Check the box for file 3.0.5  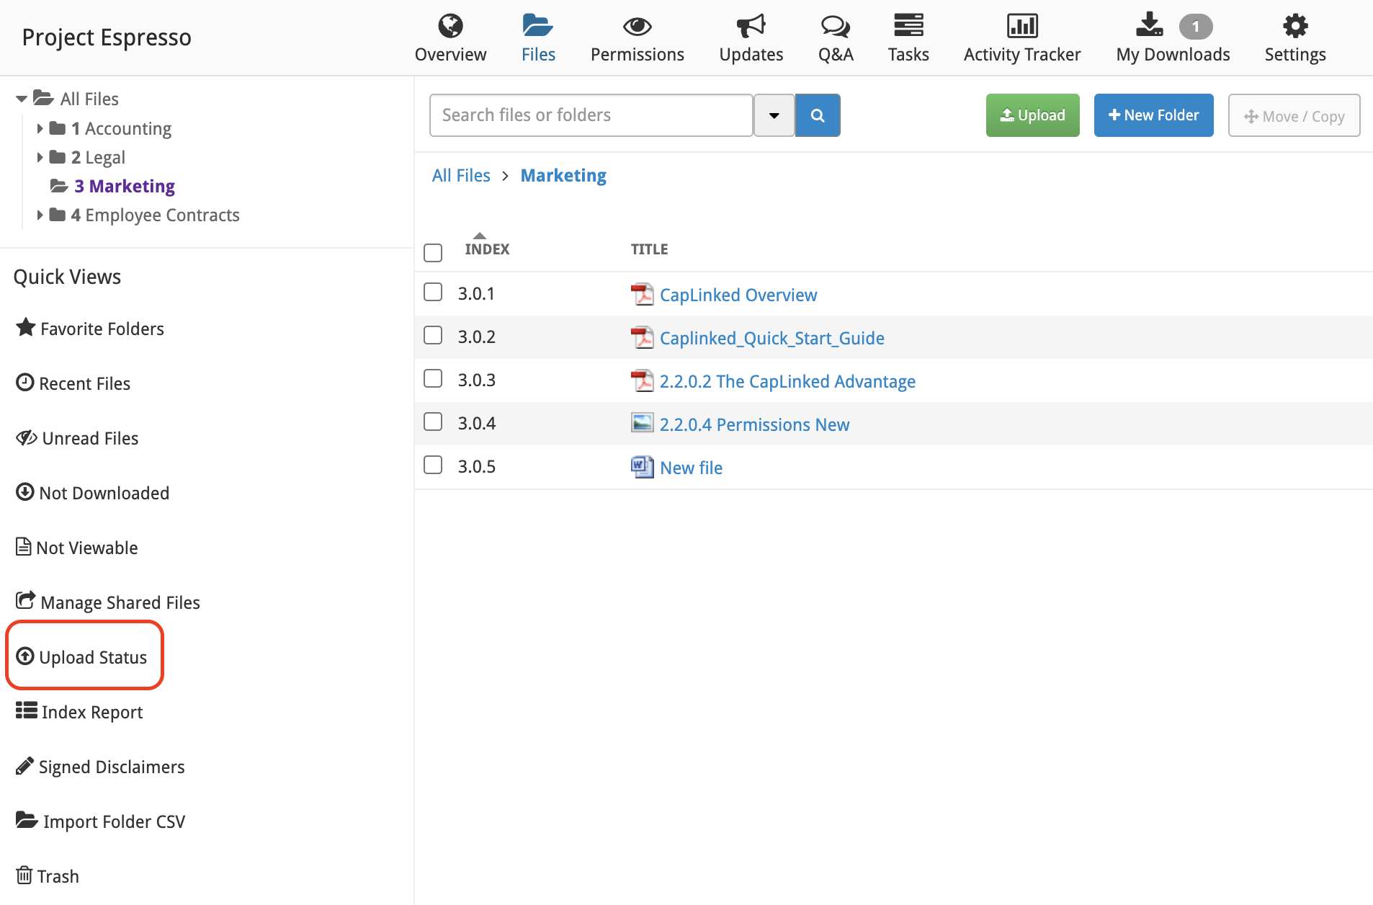[x=433, y=465]
